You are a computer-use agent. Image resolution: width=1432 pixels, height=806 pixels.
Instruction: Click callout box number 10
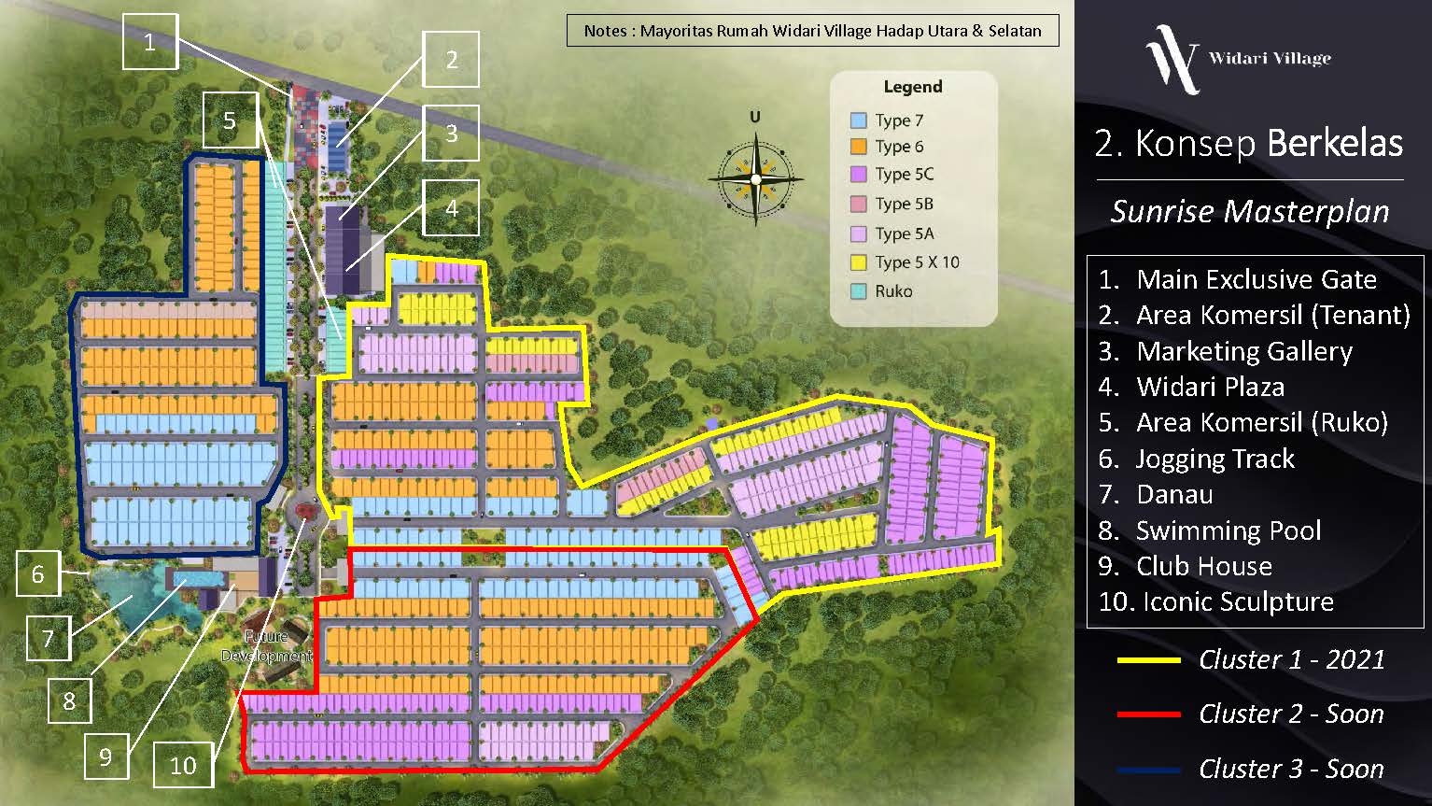click(182, 766)
